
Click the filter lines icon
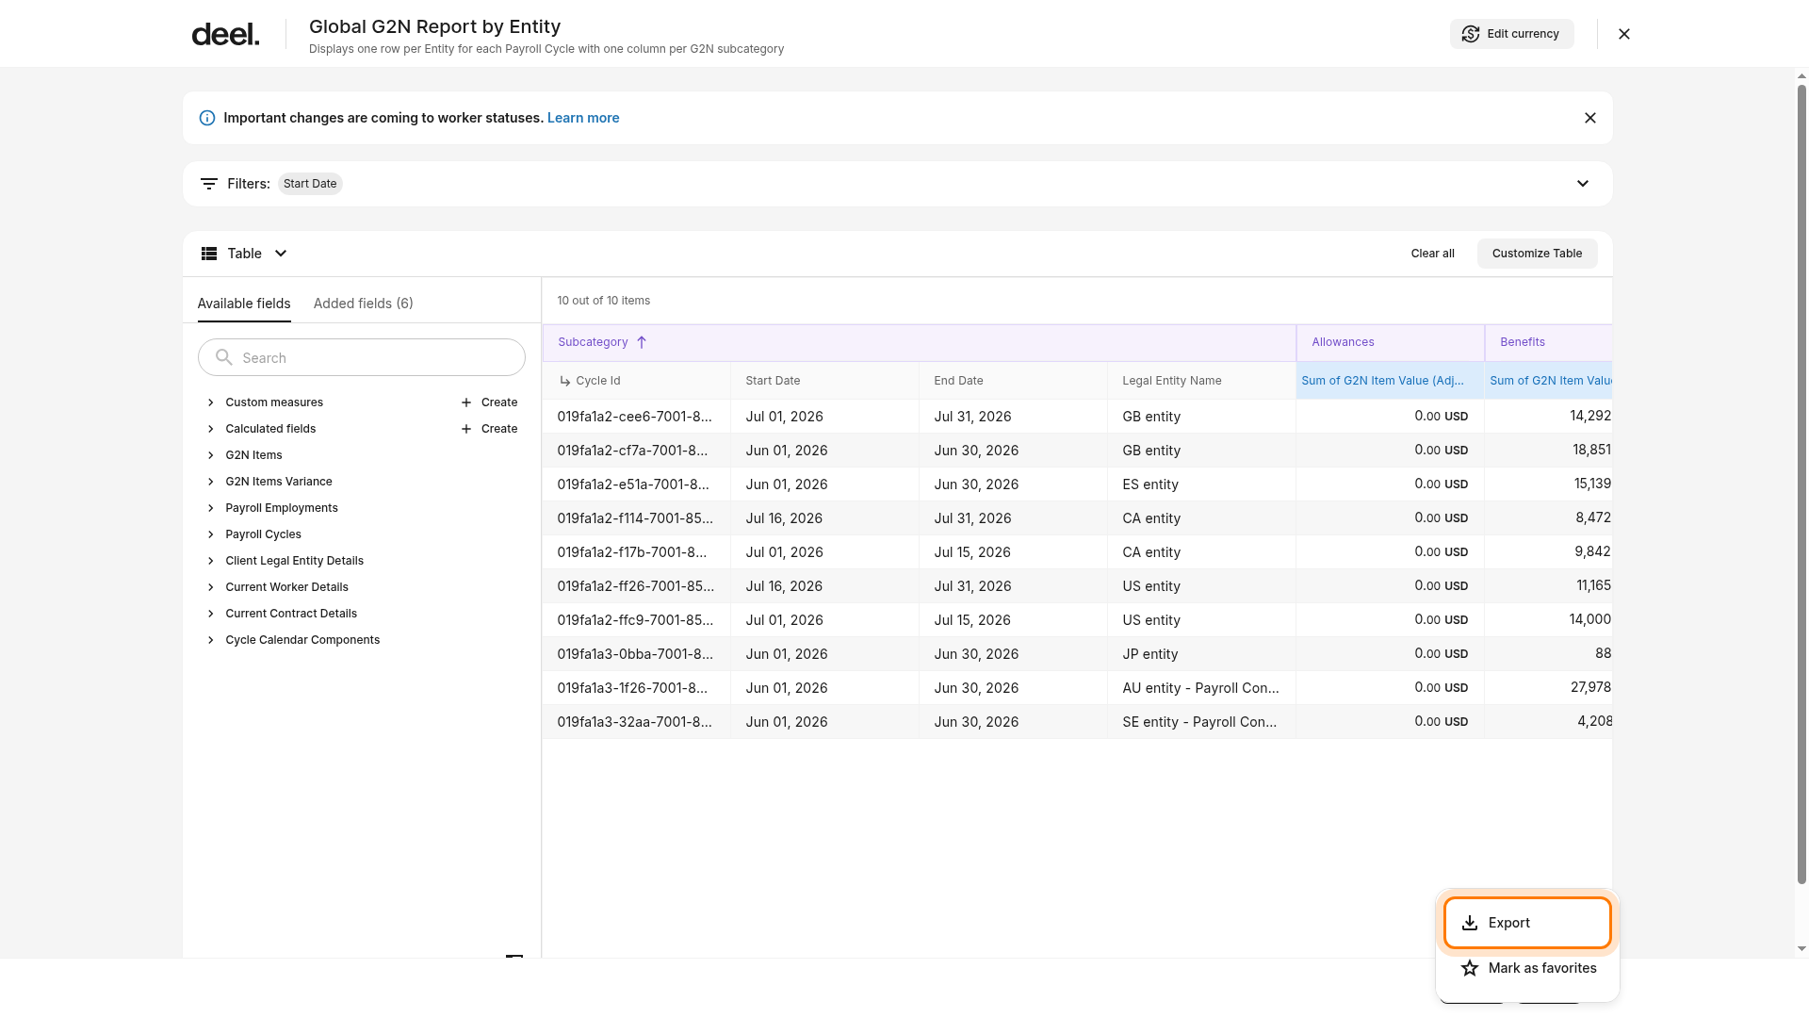209,184
